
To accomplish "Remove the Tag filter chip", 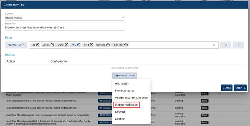I will point(37,45).
